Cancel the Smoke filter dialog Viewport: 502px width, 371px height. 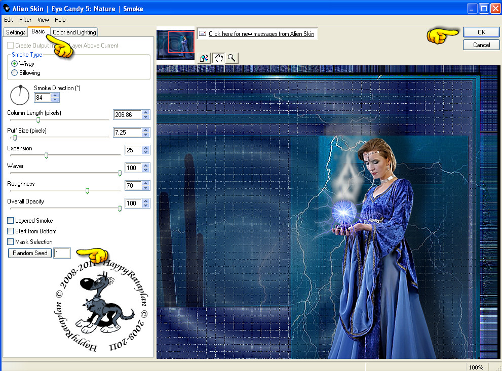(481, 45)
